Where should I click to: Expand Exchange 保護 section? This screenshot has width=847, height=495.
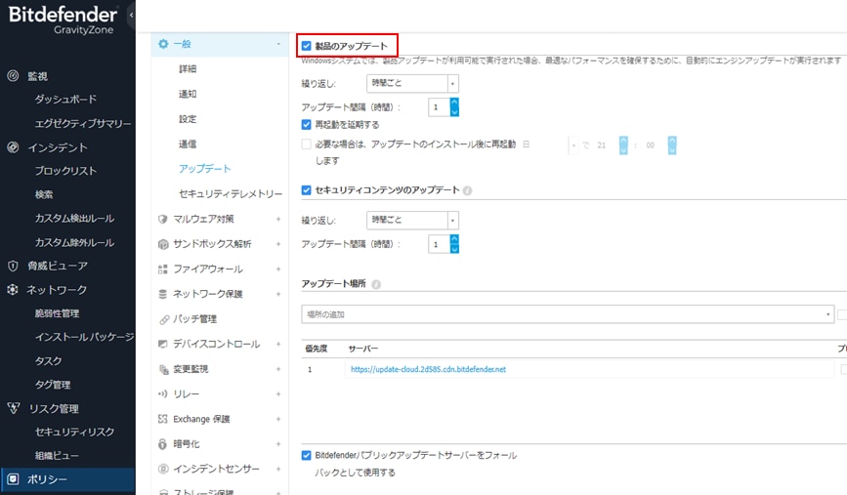click(x=278, y=419)
